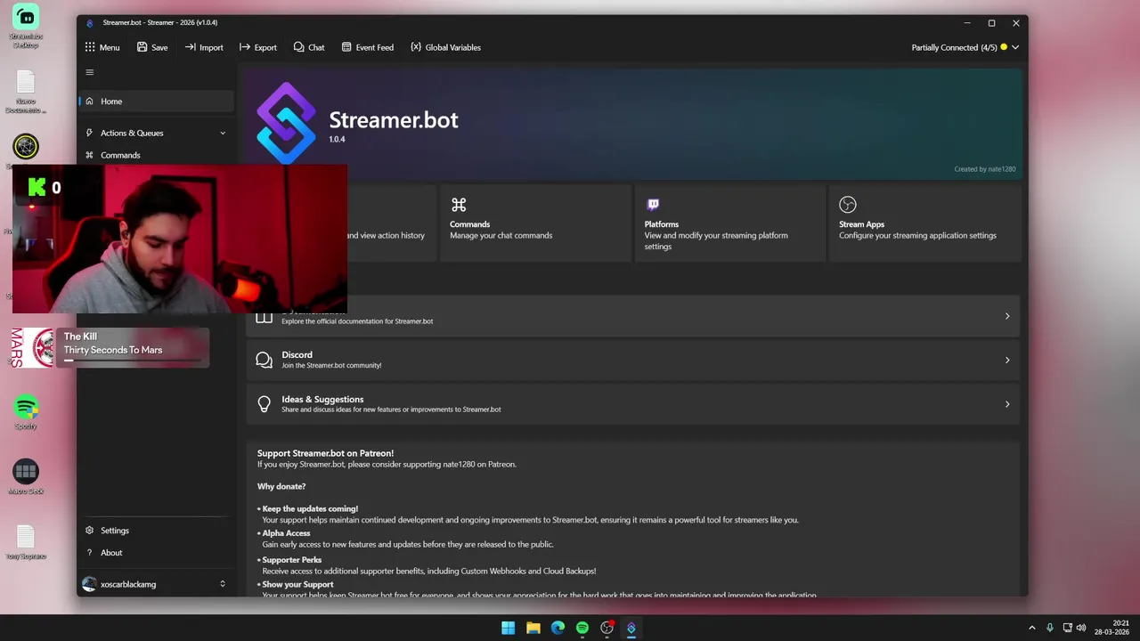Select the yellow-ringed sphere desktop icon
The height and width of the screenshot is (641, 1140).
pos(26,148)
